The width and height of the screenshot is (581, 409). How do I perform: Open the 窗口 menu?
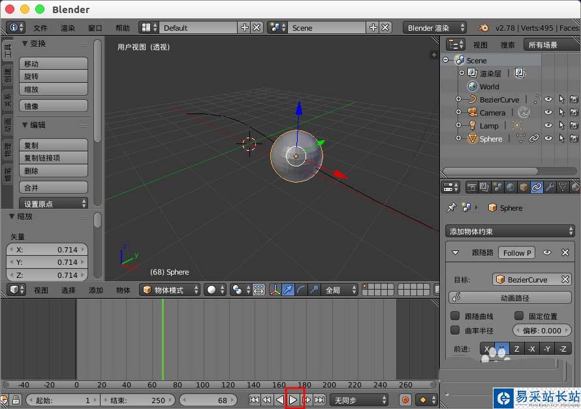(95, 28)
